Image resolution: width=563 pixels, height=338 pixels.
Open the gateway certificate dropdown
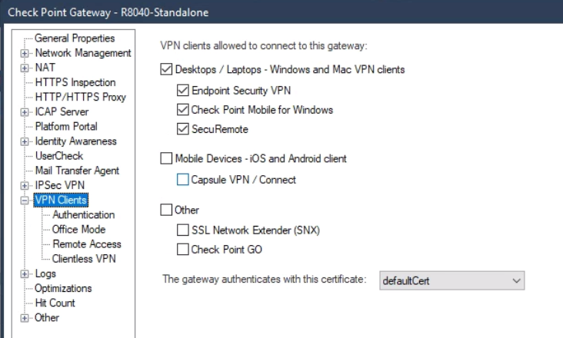click(451, 280)
